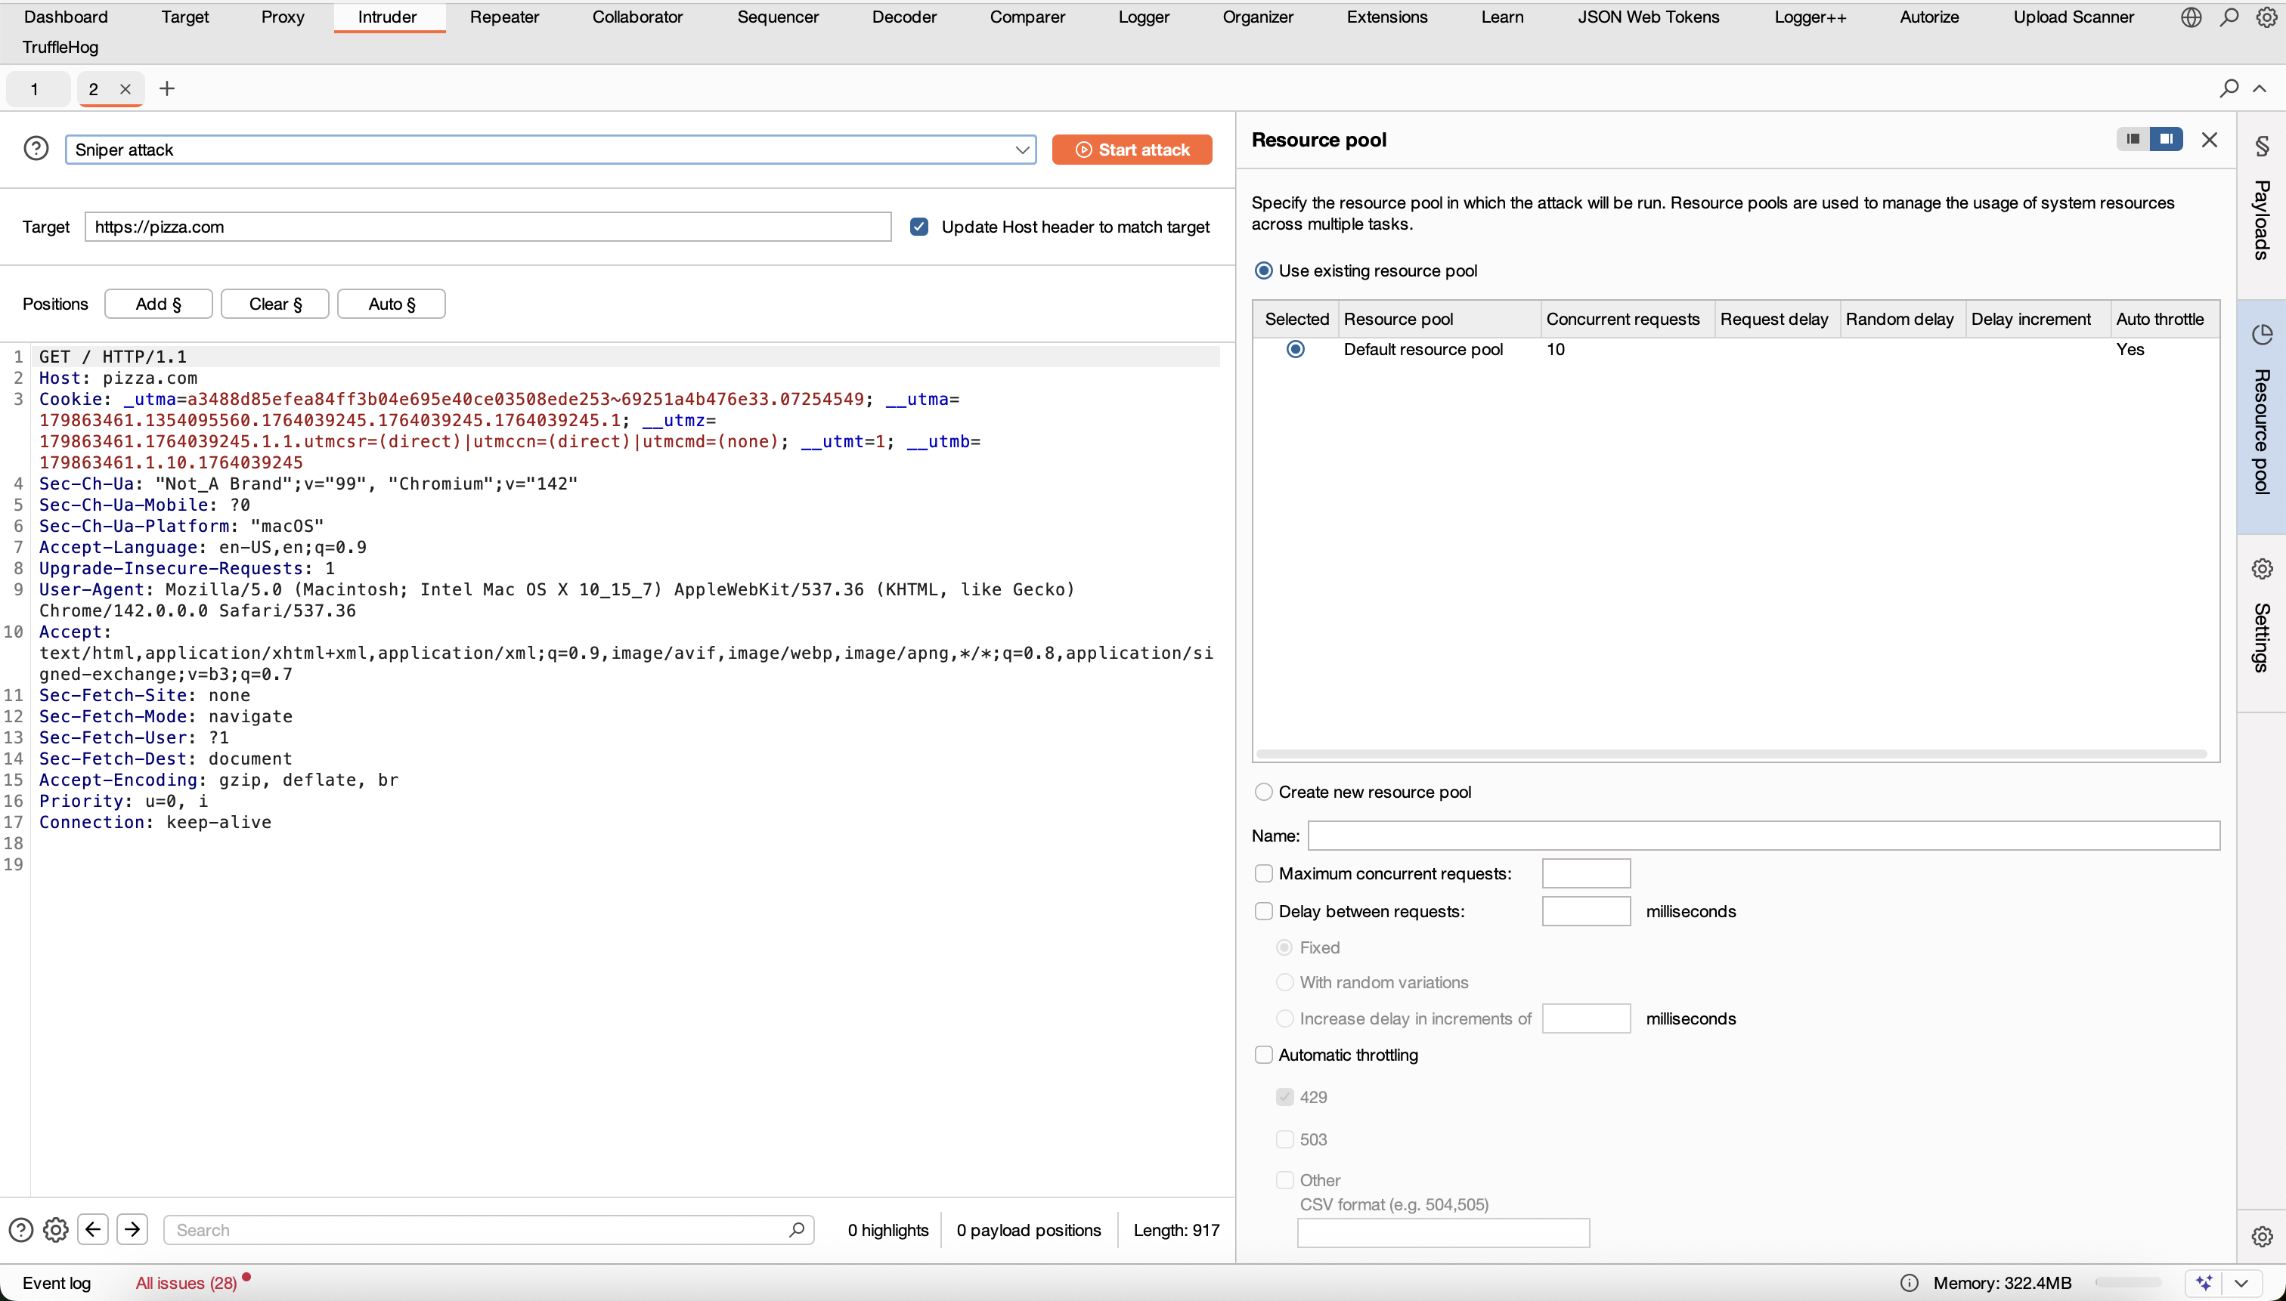Open the Intruder Settings gear in sidebar
The width and height of the screenshot is (2286, 1301).
[x=2262, y=569]
